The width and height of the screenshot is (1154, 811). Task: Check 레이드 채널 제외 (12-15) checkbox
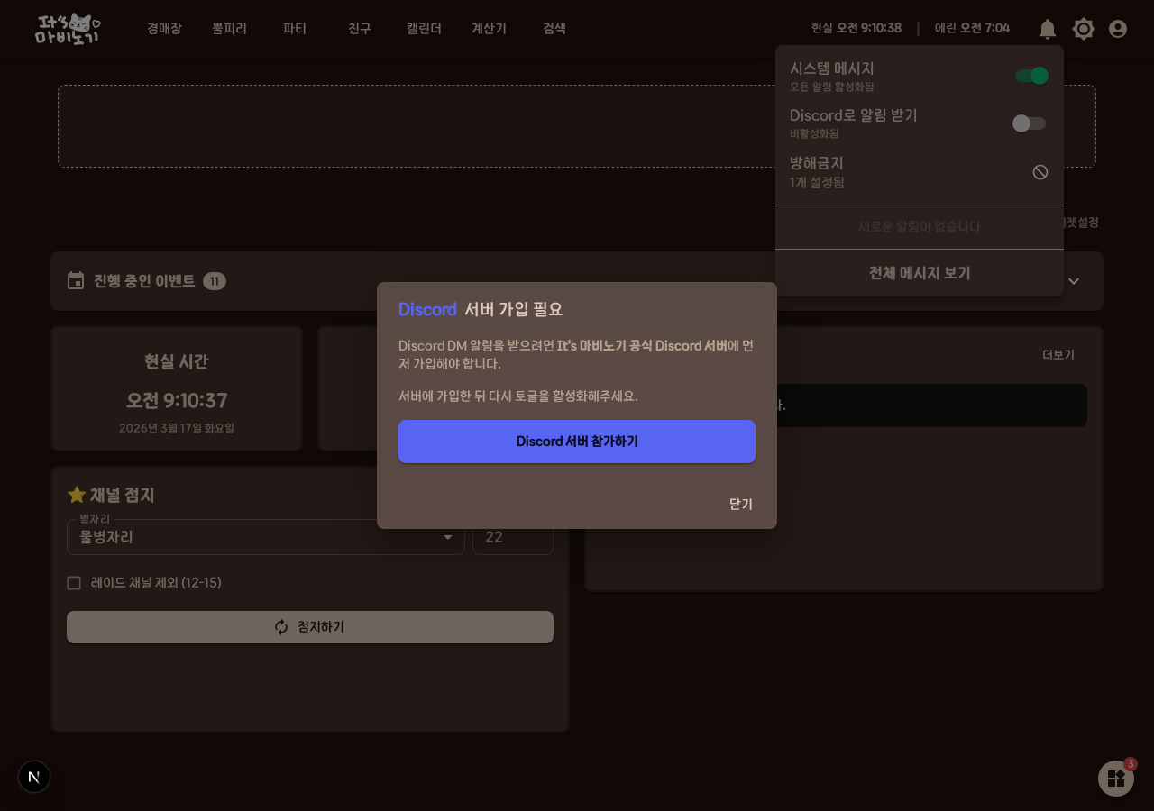click(74, 583)
